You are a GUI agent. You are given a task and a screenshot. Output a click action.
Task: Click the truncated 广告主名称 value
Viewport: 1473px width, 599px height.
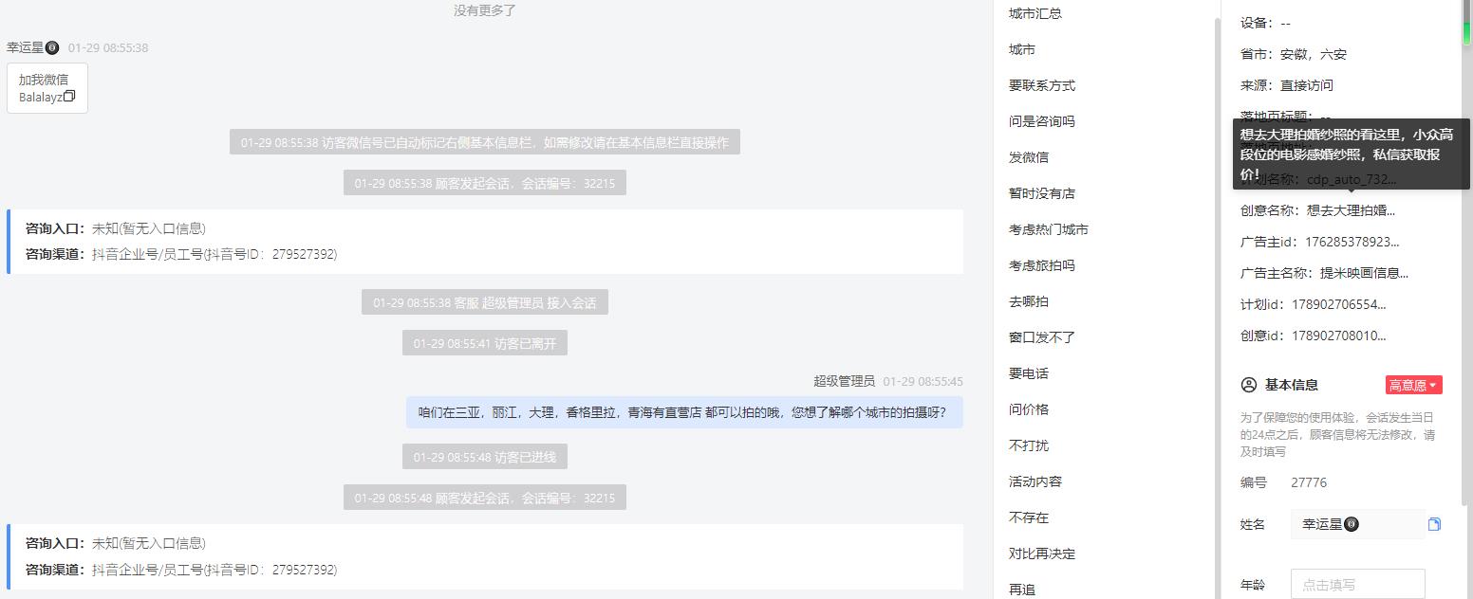(x=1364, y=273)
